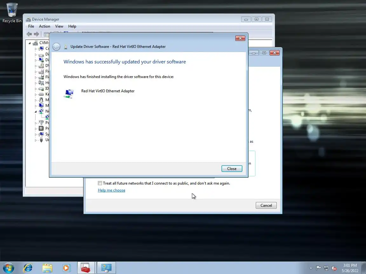Select the IDE controllers (ID) category icon
This screenshot has width=366, height=274.
click(x=41, y=88)
